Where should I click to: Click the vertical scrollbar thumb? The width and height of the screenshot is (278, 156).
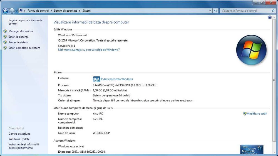tap(274, 80)
